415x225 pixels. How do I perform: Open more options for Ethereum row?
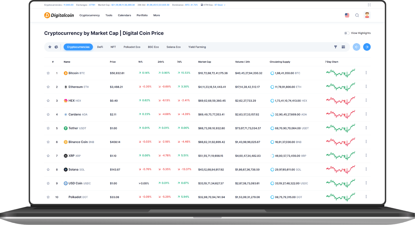pyautogui.click(x=366, y=87)
